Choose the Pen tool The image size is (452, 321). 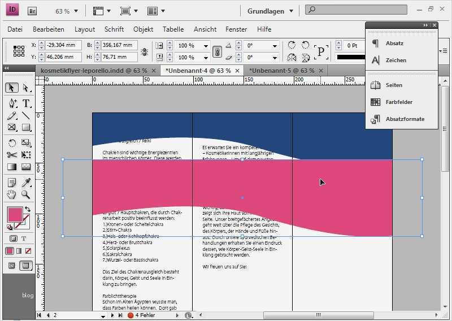[12, 103]
